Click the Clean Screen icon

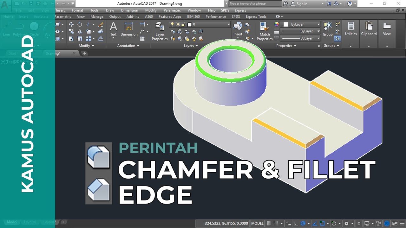click(394, 223)
